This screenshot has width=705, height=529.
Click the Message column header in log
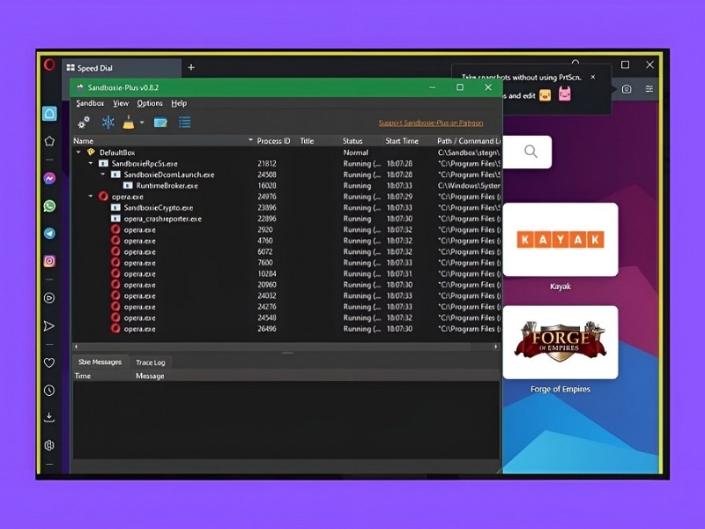pos(150,376)
